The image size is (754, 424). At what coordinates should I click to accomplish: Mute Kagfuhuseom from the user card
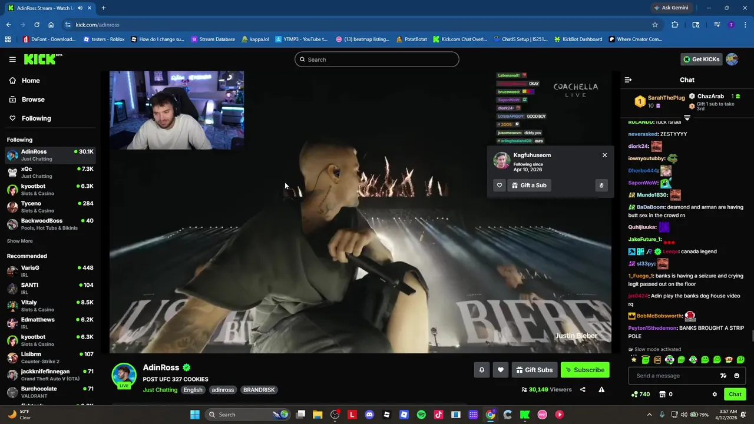[x=601, y=185]
